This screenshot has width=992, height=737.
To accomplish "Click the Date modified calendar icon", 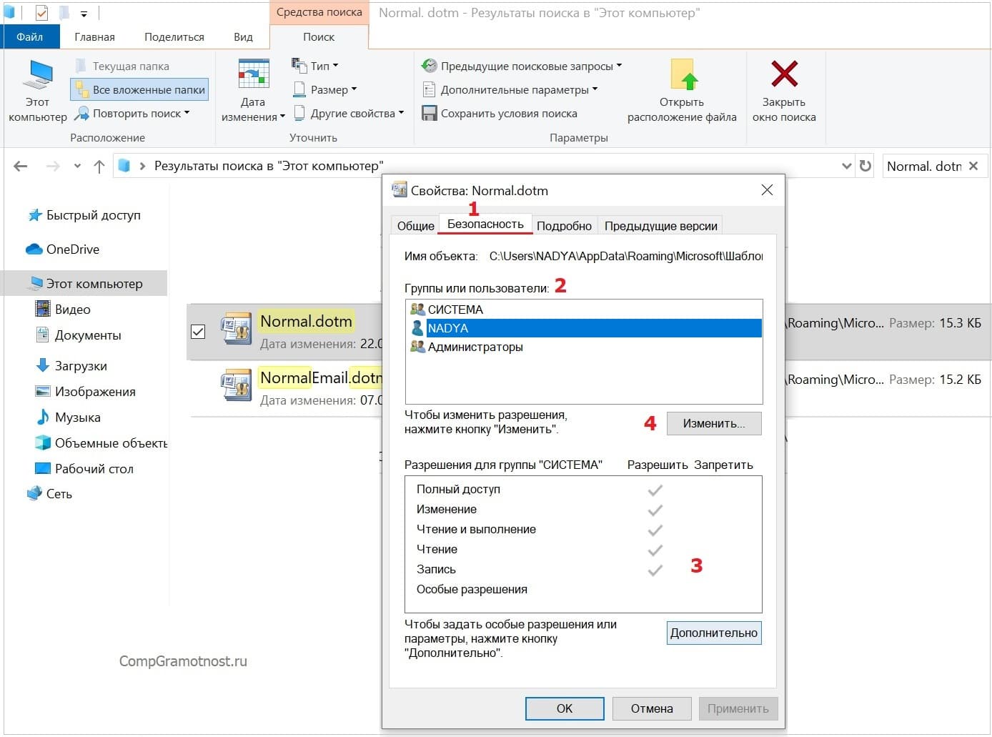I will [x=253, y=74].
